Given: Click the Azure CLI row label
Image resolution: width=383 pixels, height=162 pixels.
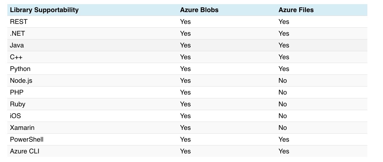Looking at the screenshot, I should click(x=25, y=151).
